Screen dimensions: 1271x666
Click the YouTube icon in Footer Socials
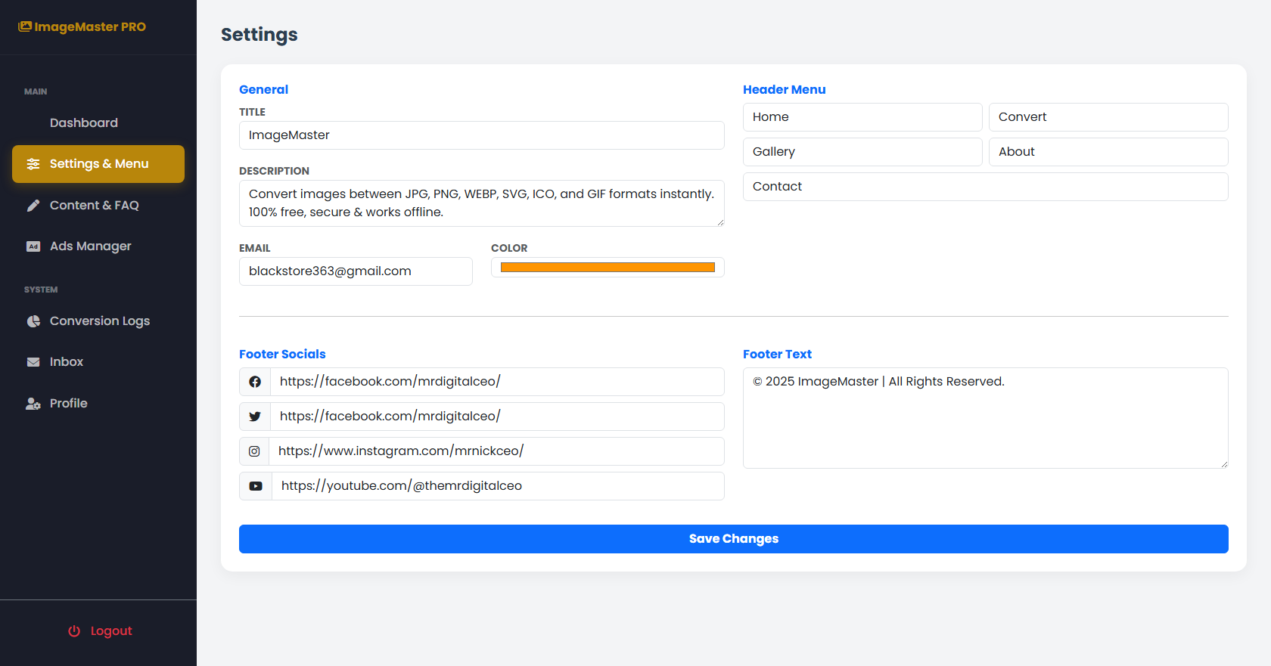tap(256, 486)
